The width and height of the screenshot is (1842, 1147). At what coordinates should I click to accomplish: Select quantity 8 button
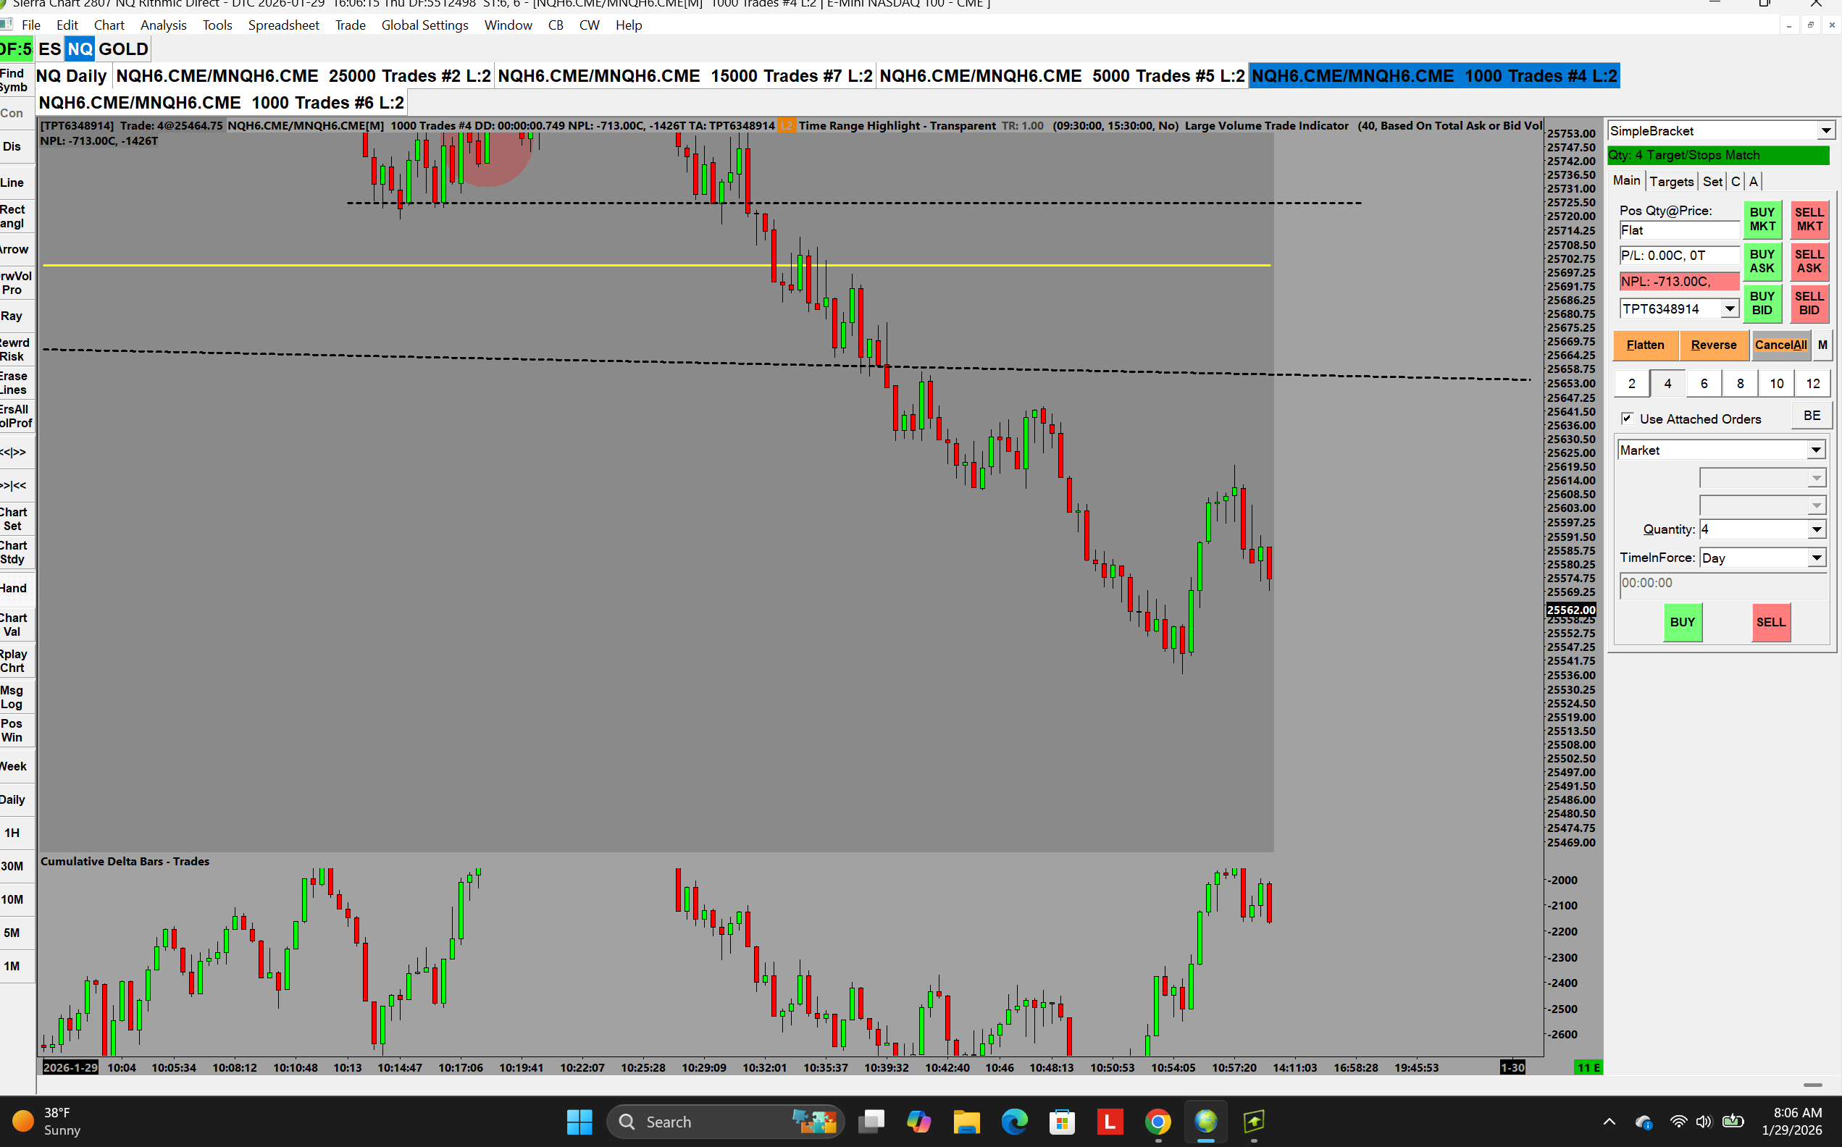(1741, 384)
